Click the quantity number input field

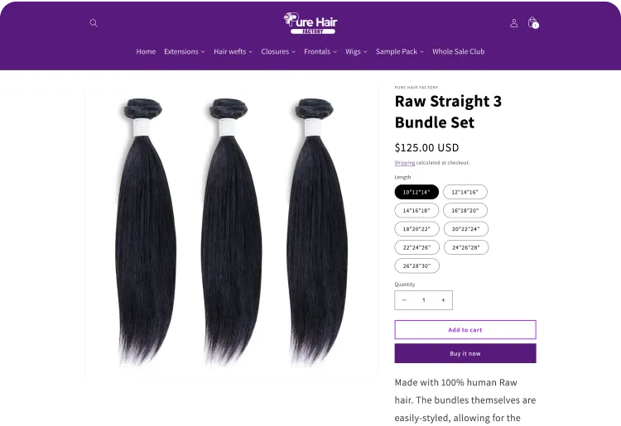coord(424,300)
